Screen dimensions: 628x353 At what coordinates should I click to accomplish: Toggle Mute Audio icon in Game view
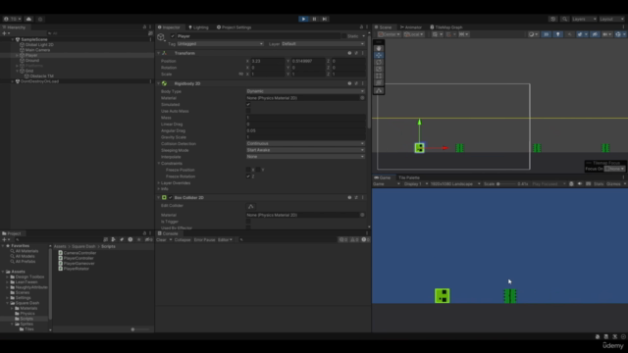(x=580, y=184)
